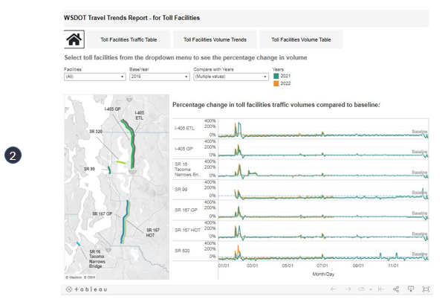Click the 2021 legend text
Viewport: 445px width, 302px height.
(285, 76)
